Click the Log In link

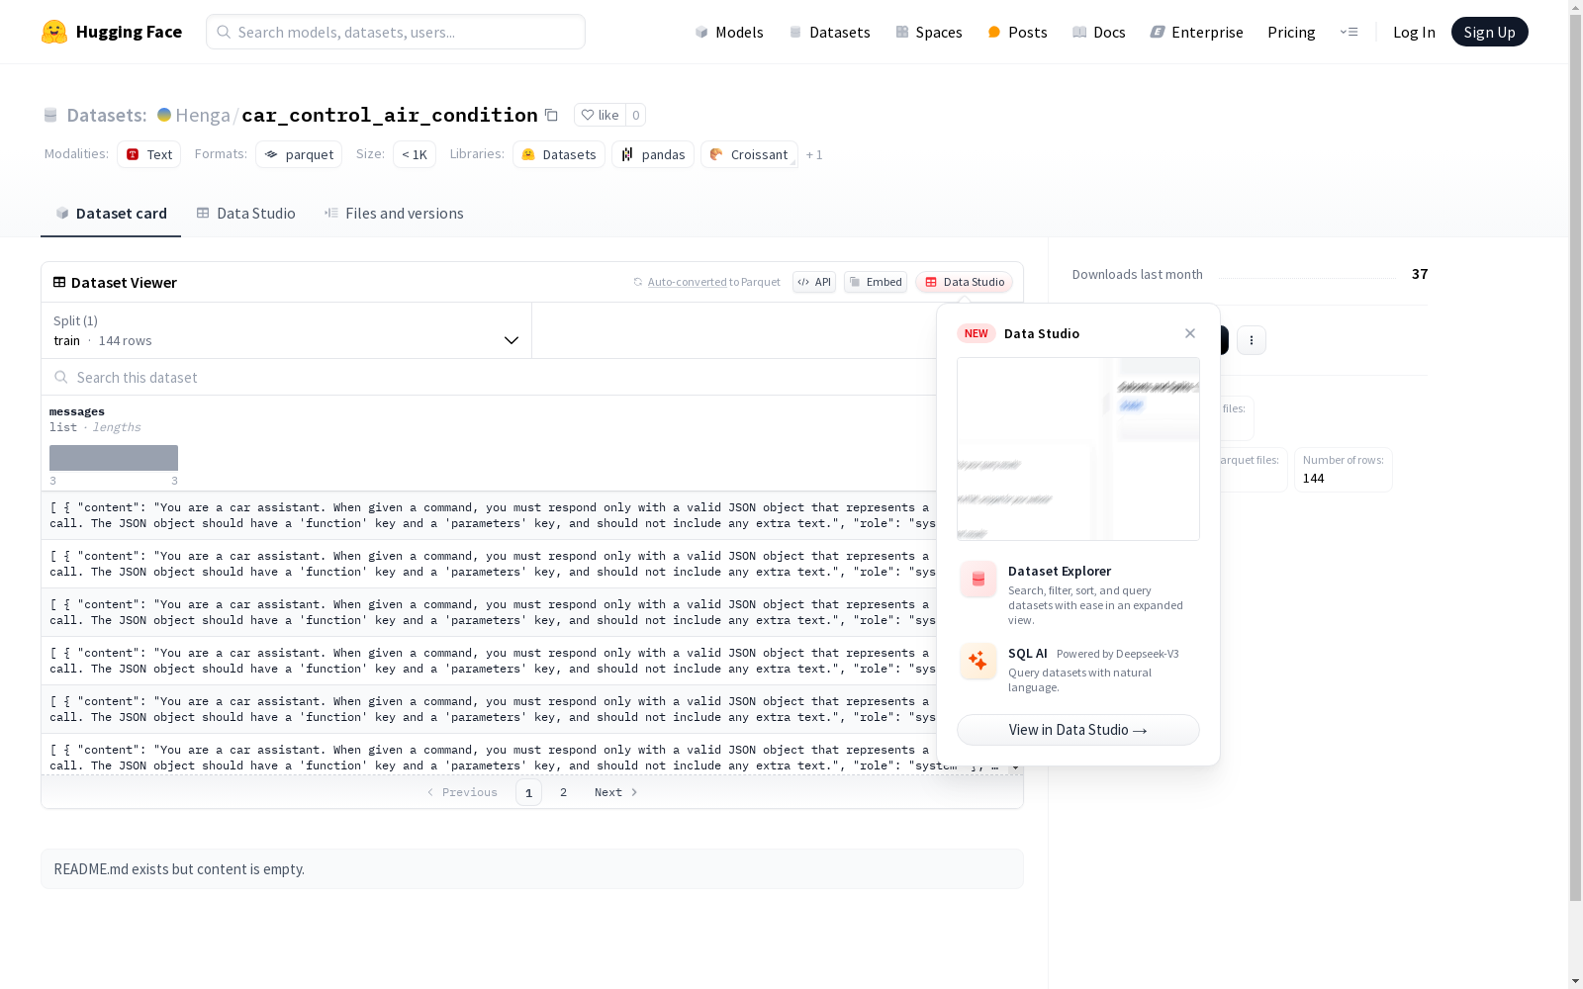click(1414, 32)
